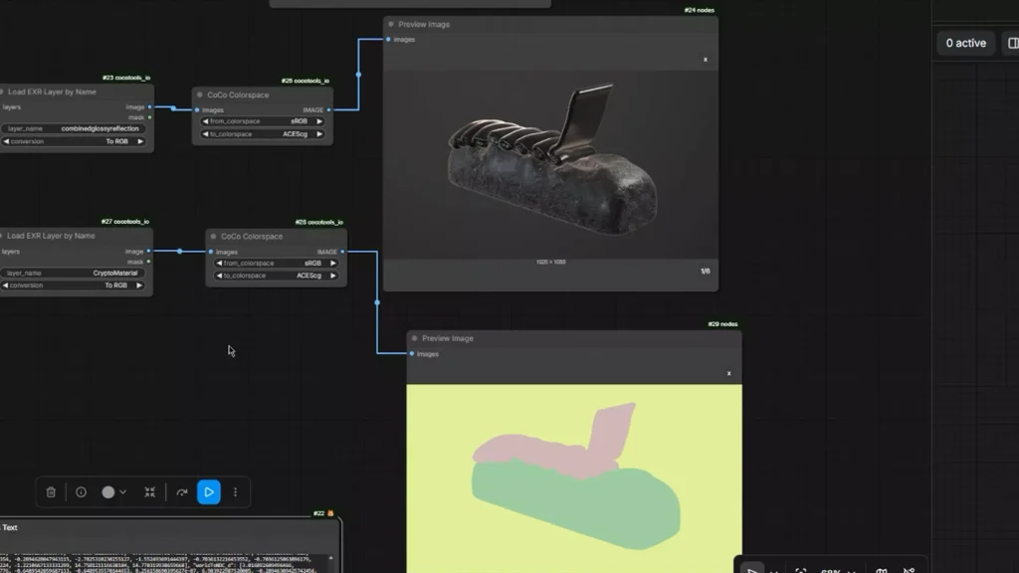1019x573 pixels.
Task: Pick a node color via the gray circle
Action: click(107, 492)
